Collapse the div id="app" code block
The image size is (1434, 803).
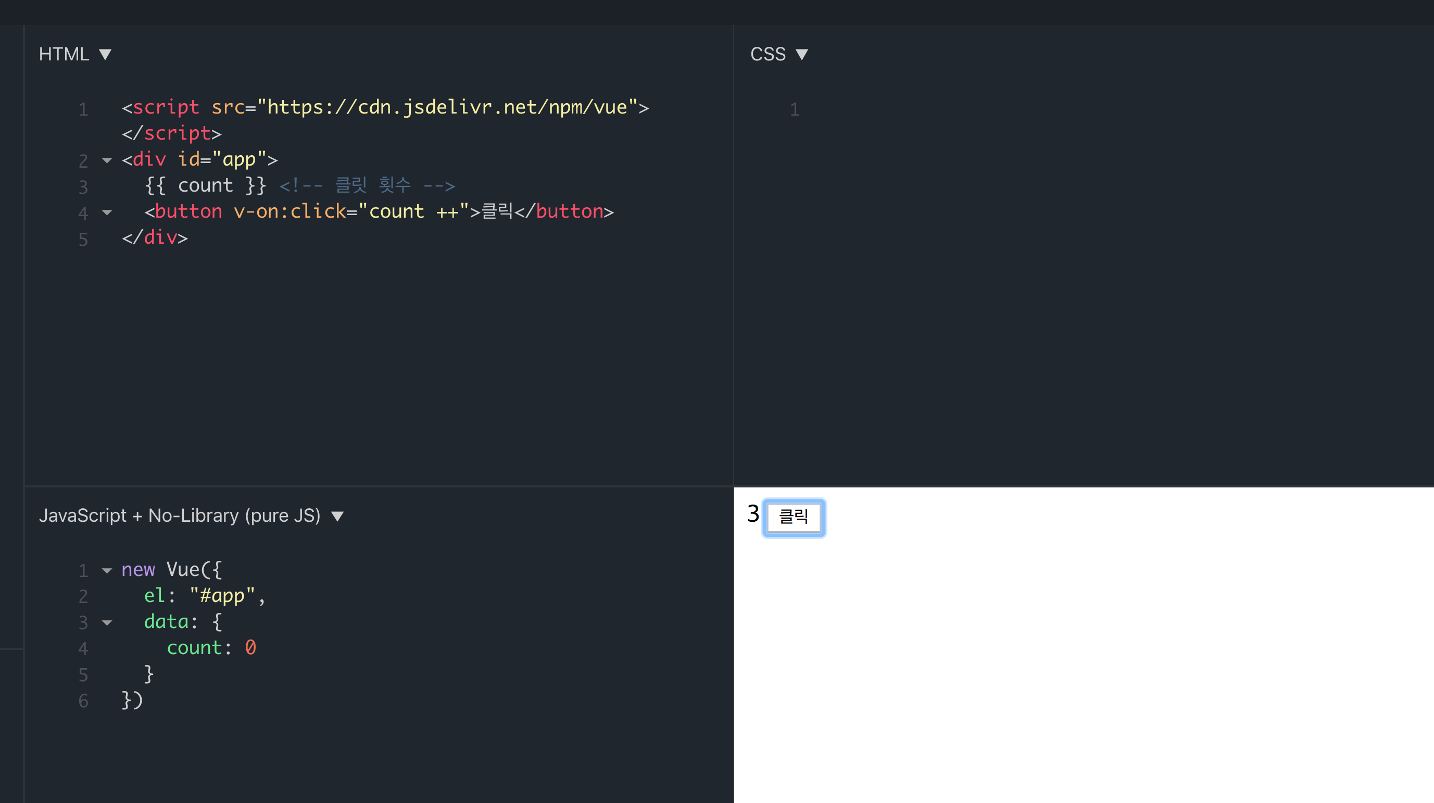pyautogui.click(x=106, y=161)
